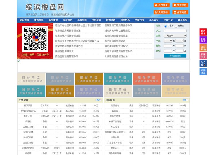Click the red-orange 推荐单位 tile
The image size is (207, 155).
147,79
